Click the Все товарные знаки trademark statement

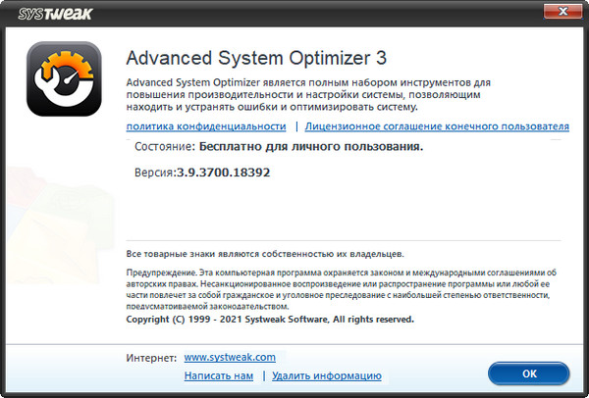tap(266, 253)
